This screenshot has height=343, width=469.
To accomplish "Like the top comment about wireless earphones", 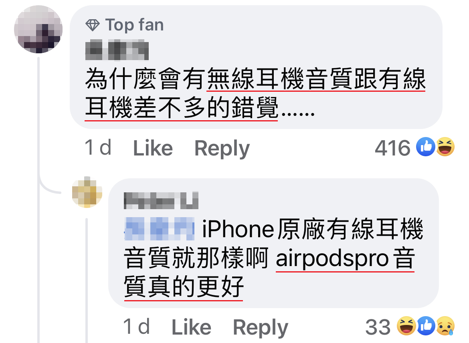I will click(153, 148).
